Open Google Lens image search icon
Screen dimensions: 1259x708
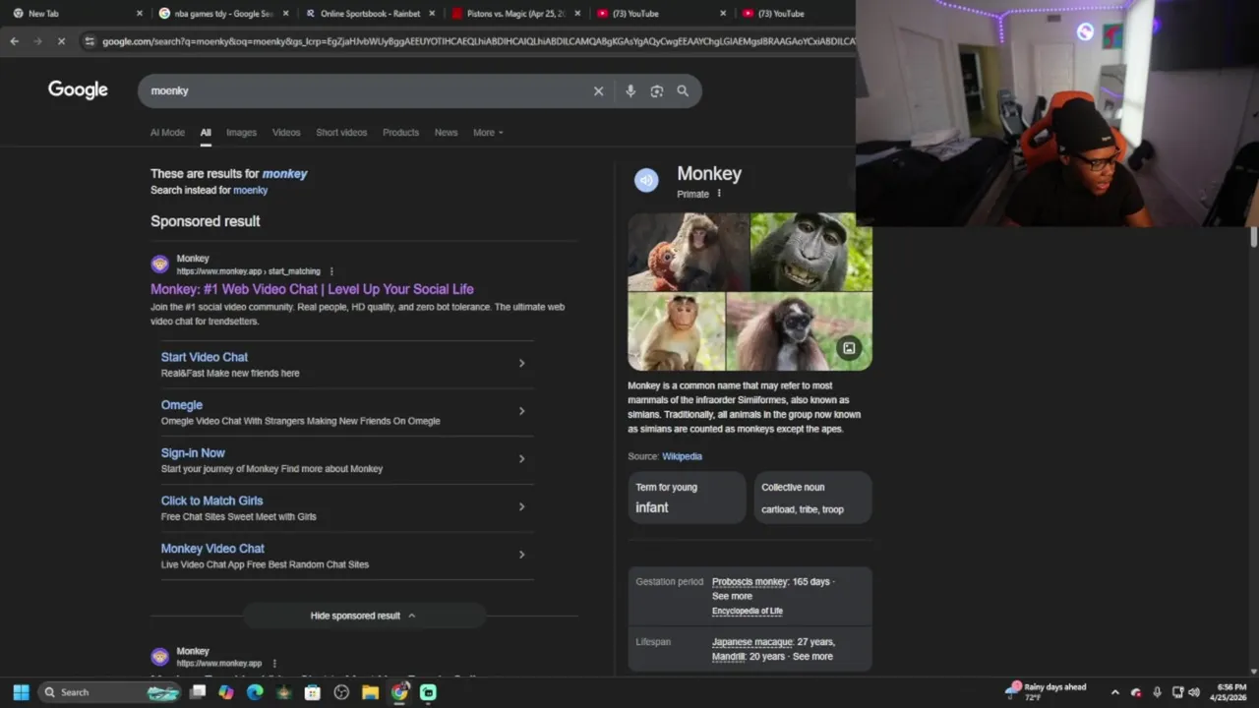click(x=657, y=90)
